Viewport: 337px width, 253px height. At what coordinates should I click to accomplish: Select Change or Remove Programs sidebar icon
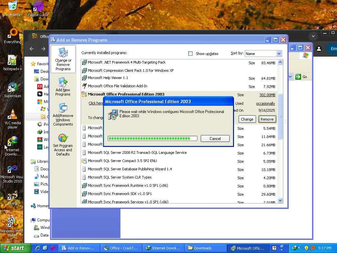click(x=63, y=59)
